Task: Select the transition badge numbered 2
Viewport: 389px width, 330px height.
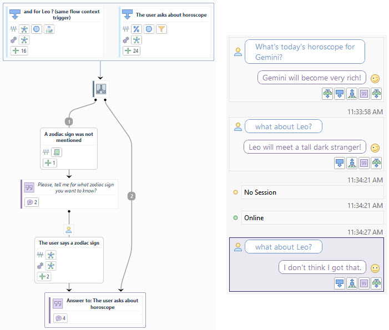Action: (x=132, y=196)
